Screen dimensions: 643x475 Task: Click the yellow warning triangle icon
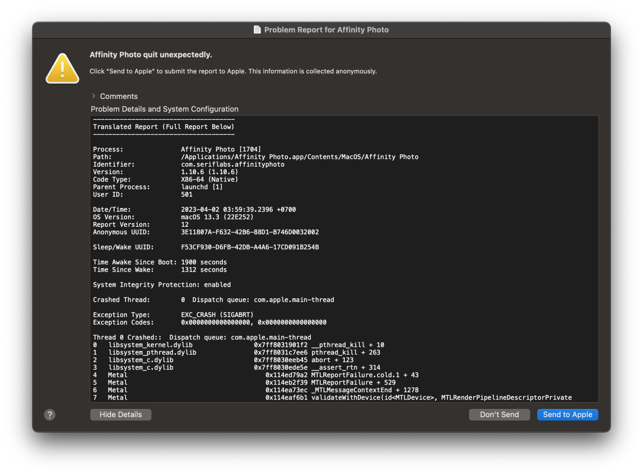63,68
